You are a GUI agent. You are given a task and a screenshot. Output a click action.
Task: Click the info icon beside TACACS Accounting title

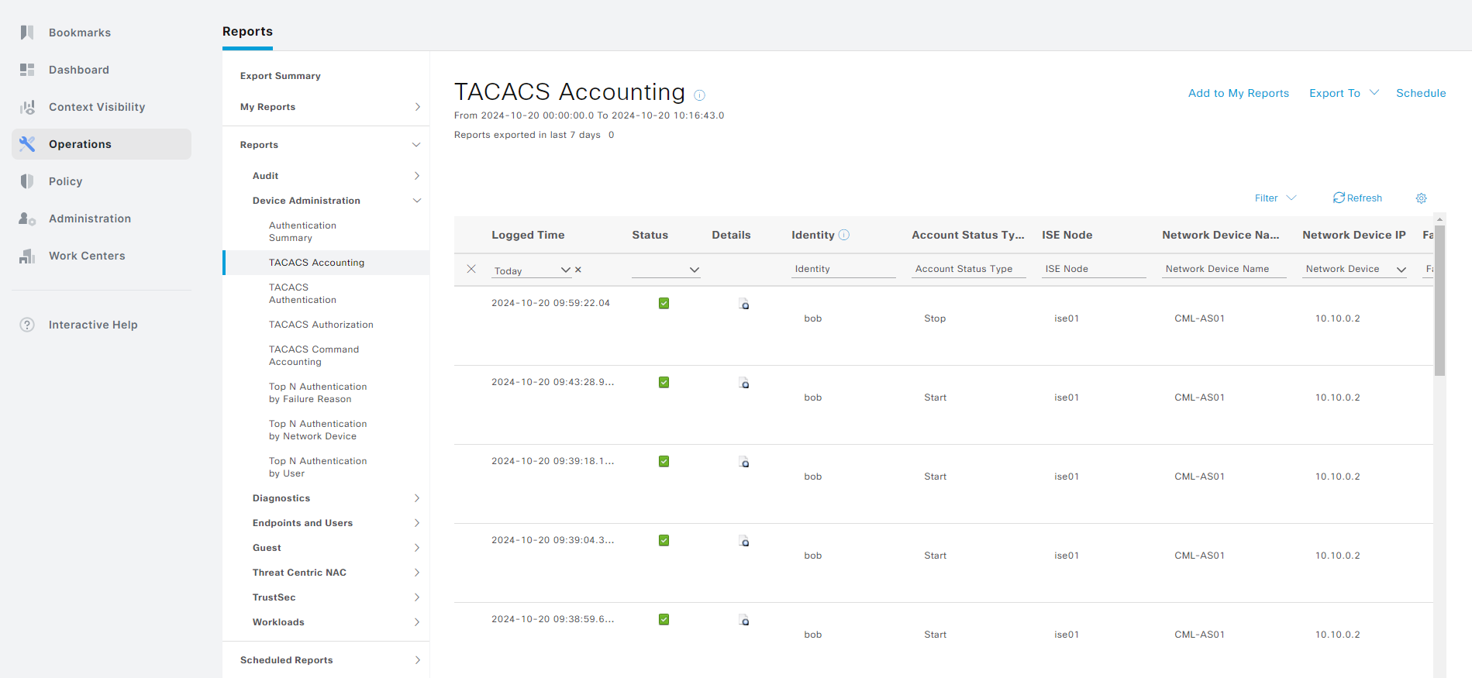click(x=699, y=95)
